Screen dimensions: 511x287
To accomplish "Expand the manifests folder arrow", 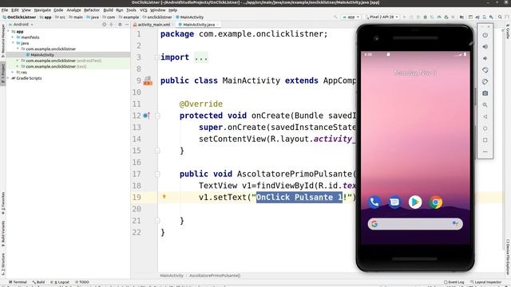I will [13, 37].
